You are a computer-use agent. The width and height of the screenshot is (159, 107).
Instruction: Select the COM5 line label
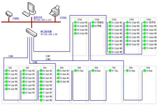pyautogui.click(x=35, y=62)
